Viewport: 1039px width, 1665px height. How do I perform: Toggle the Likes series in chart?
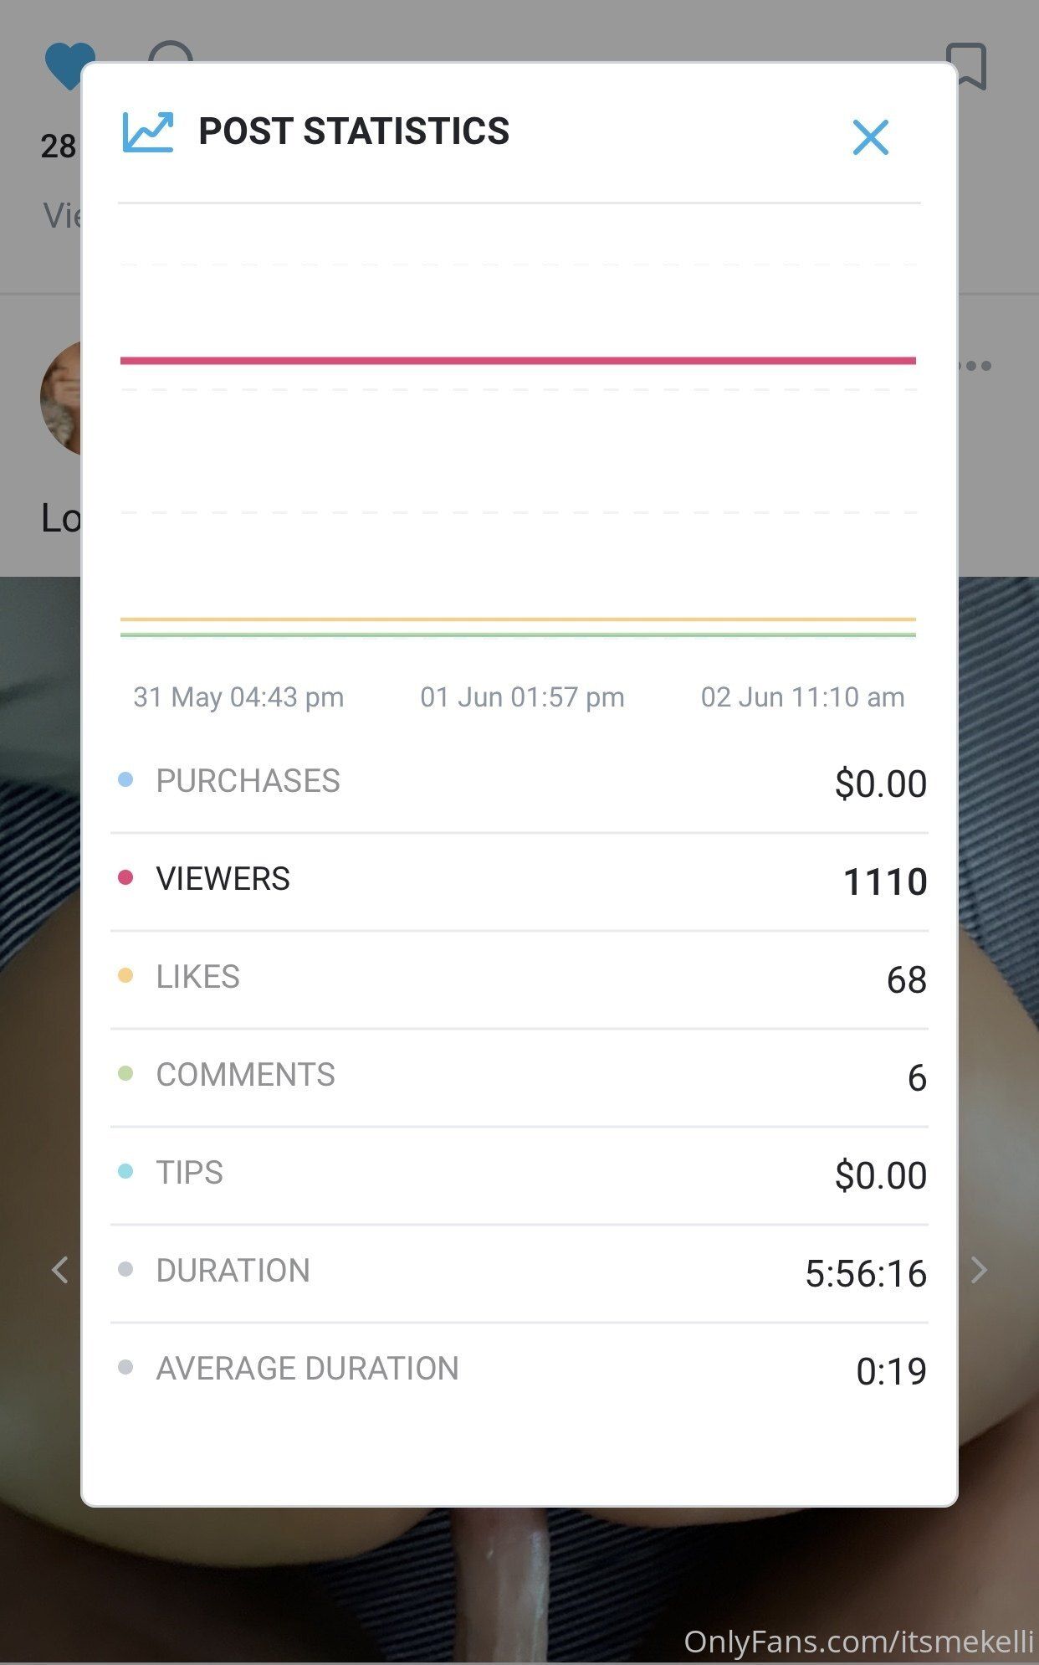519,979
